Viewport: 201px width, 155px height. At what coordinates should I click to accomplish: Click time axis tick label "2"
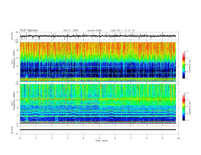pyautogui.click(x=52, y=138)
